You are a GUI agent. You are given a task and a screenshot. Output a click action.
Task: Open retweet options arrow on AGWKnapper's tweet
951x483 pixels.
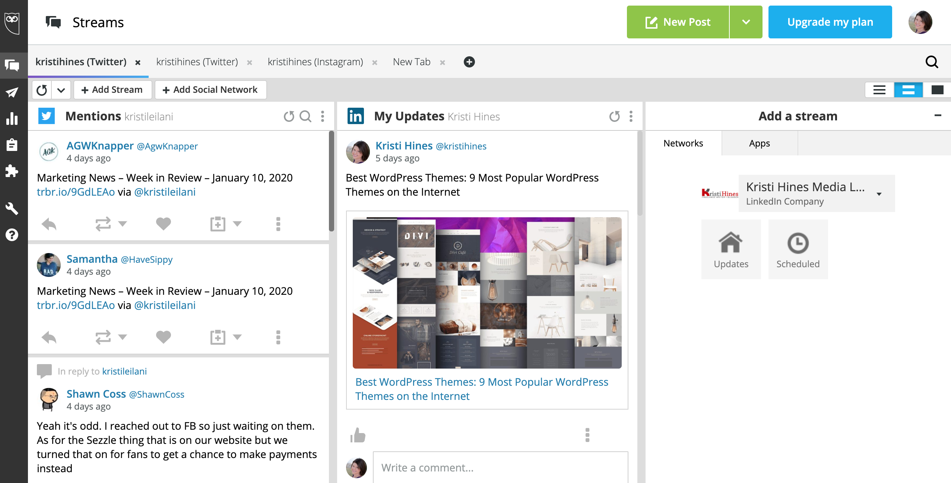click(123, 224)
